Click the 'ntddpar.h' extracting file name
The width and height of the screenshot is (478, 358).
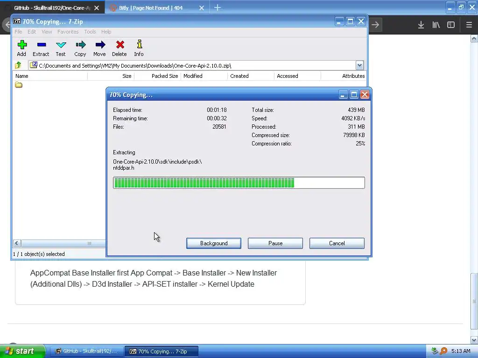[123, 168]
